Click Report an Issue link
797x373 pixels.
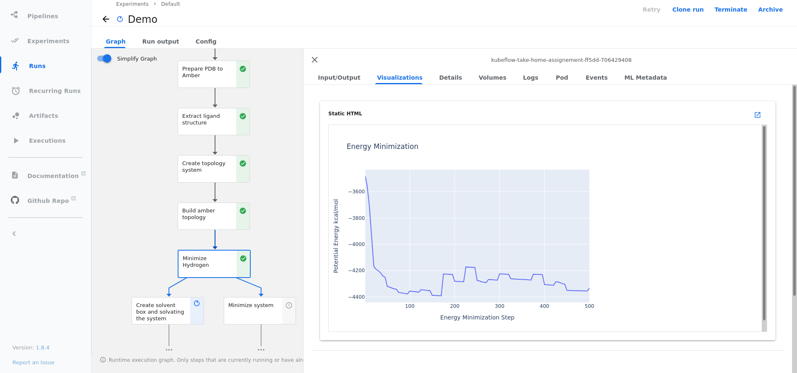point(33,362)
